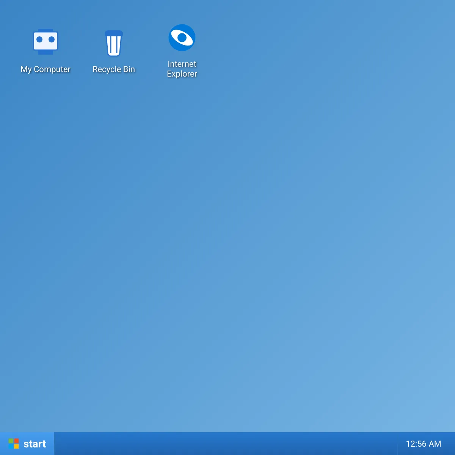455x455 pixels.
Task: Click the four-color Windows logo on start
Action: click(x=14, y=444)
